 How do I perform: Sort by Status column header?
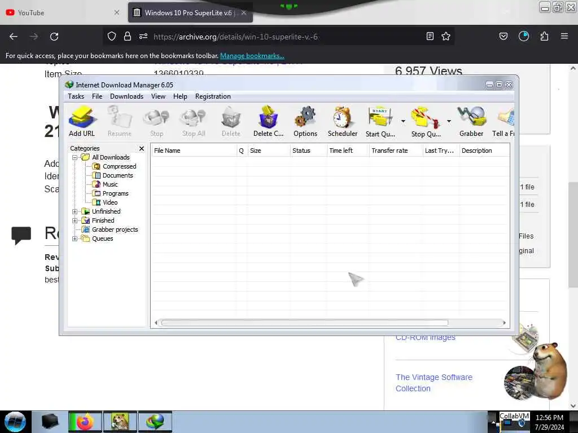coord(308,151)
